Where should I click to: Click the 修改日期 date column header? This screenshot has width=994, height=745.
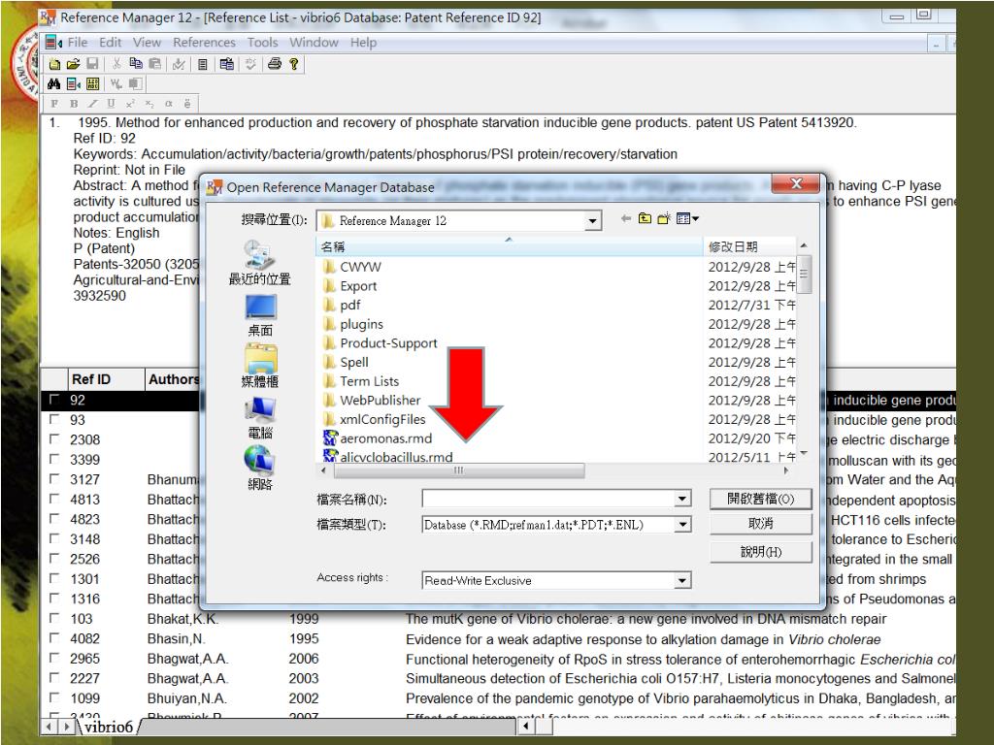tap(748, 246)
